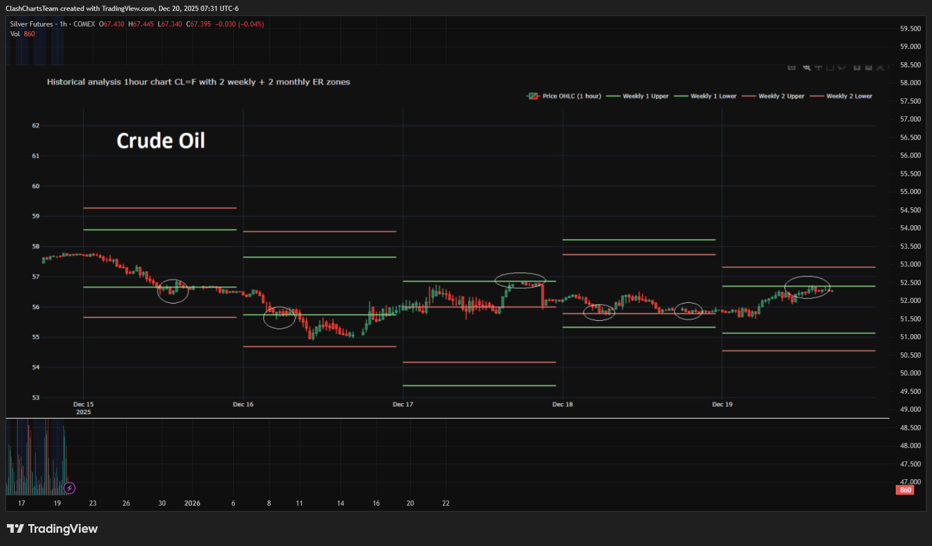Click the high value H67.445
Image resolution: width=932 pixels, height=546 pixels.
(141, 24)
